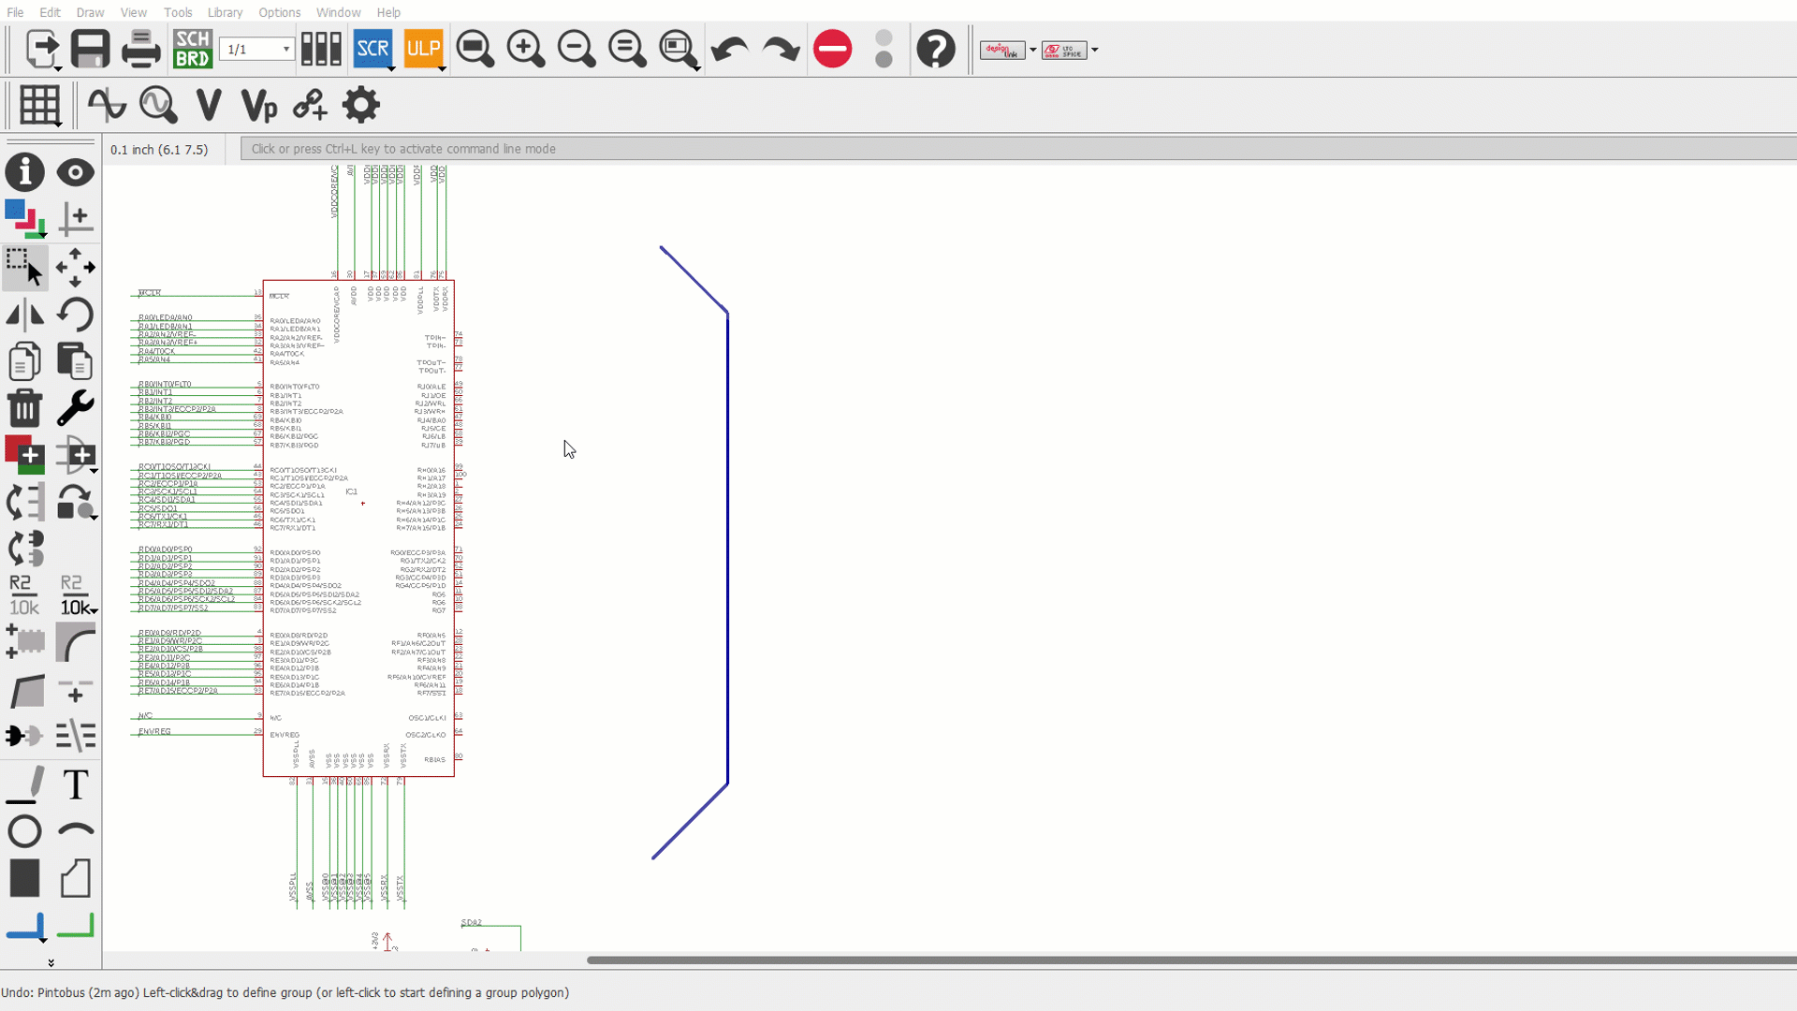Viewport: 1797px width, 1011px height.
Task: Open layer display settings
Action: (25, 219)
